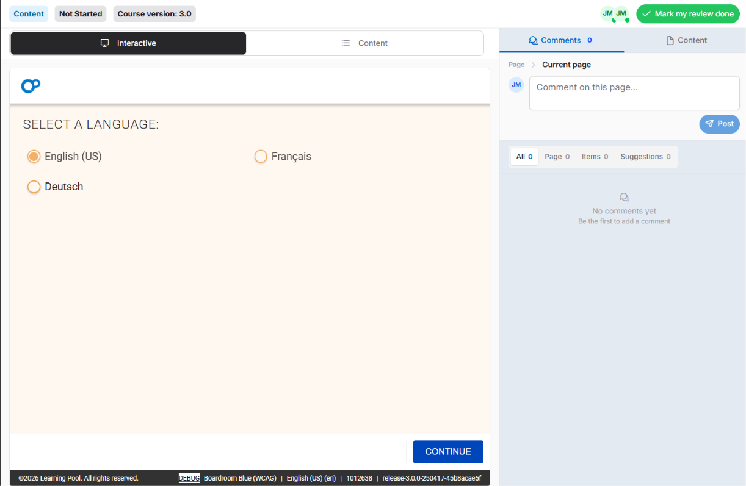
Task: Open the Content tab in side panel
Action: (686, 40)
